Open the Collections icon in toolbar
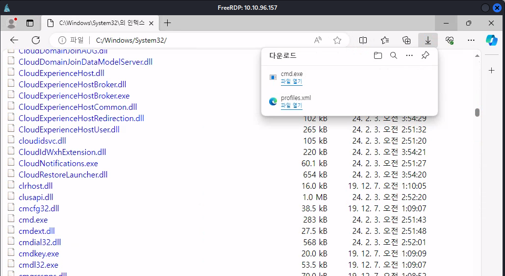 pyautogui.click(x=406, y=40)
